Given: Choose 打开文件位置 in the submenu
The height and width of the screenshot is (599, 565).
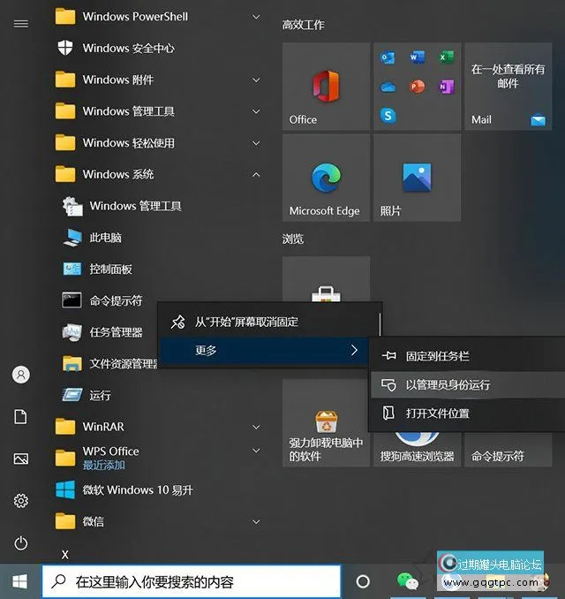Looking at the screenshot, I should click(x=468, y=413).
